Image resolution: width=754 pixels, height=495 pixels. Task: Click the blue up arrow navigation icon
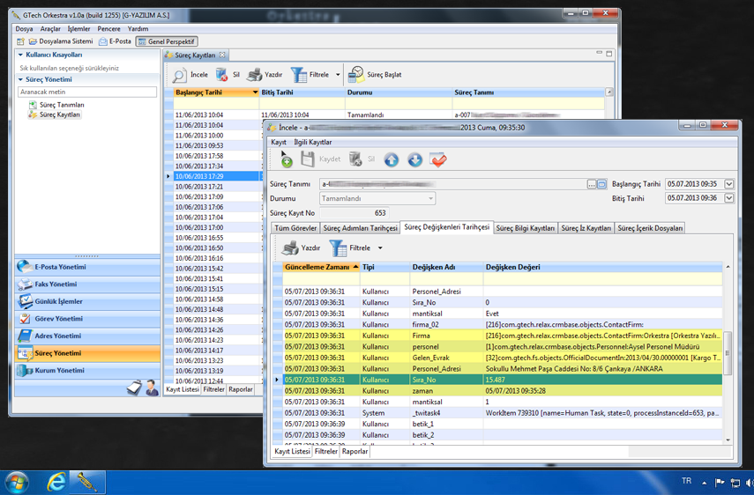pos(391,159)
